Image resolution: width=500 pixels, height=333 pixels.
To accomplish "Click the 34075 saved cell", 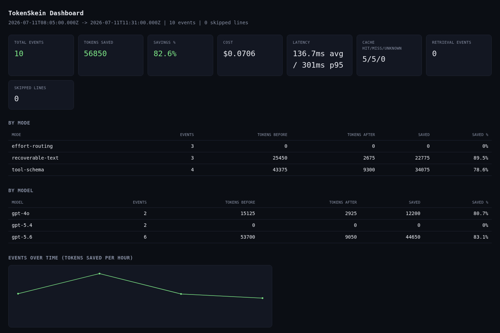I will tap(422, 170).
